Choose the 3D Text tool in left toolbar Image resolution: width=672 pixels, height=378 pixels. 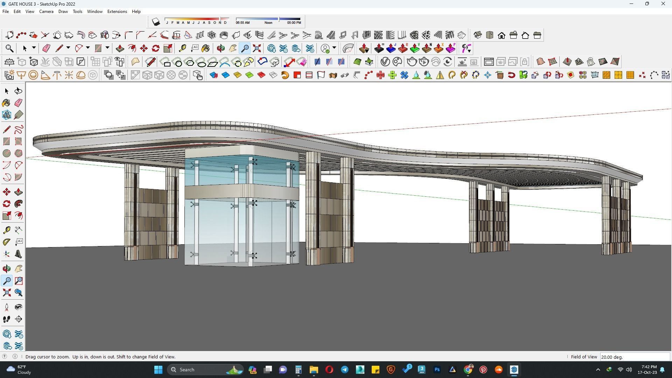(x=19, y=254)
